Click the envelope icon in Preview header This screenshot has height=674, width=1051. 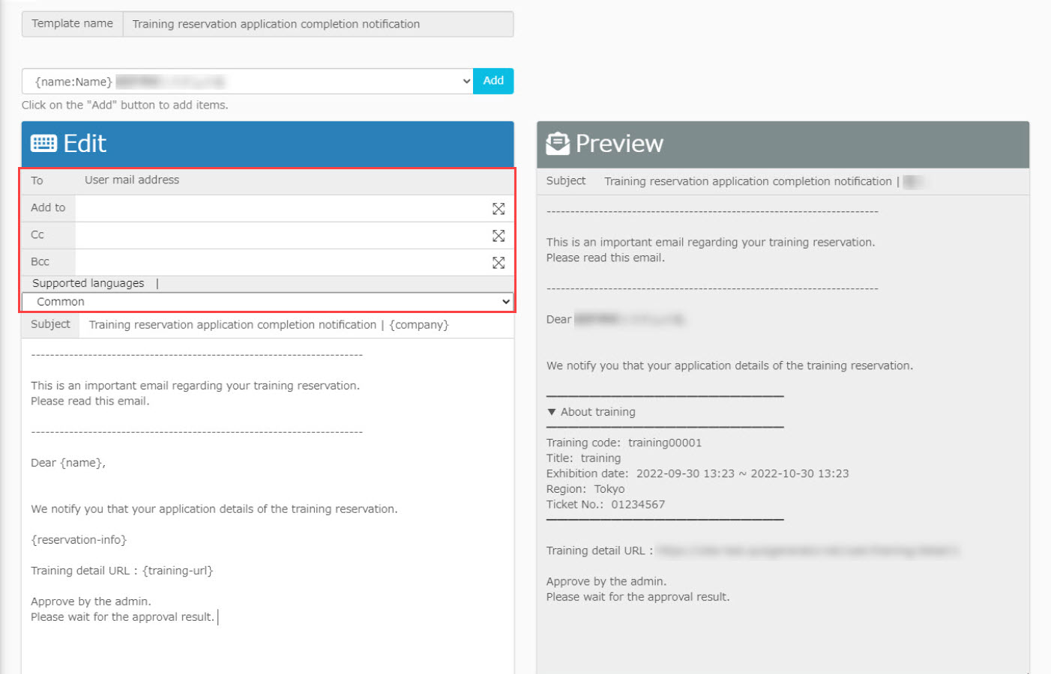point(557,143)
